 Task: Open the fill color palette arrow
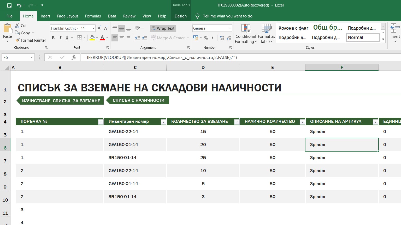coord(97,38)
